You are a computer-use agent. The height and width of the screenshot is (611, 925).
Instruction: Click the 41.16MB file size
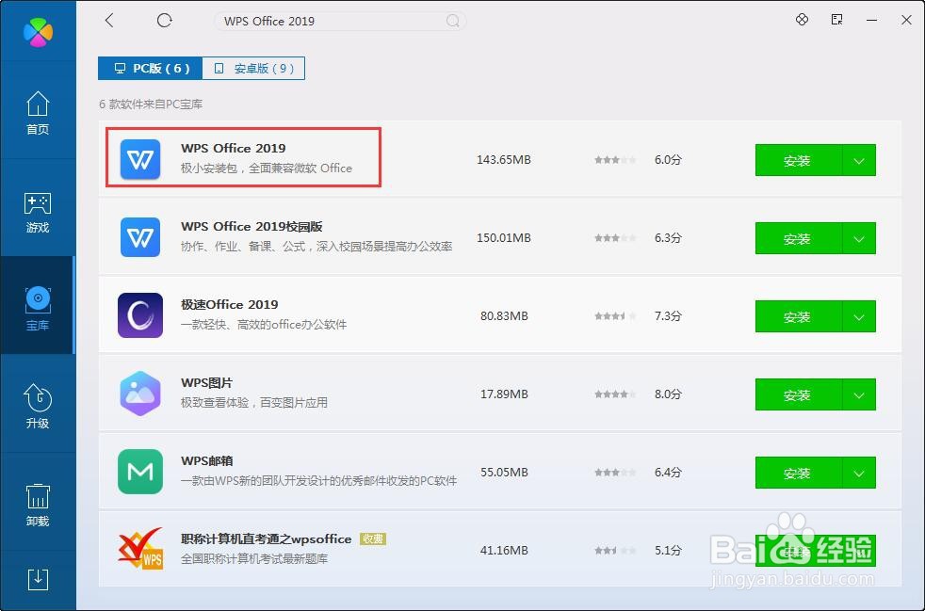(504, 550)
